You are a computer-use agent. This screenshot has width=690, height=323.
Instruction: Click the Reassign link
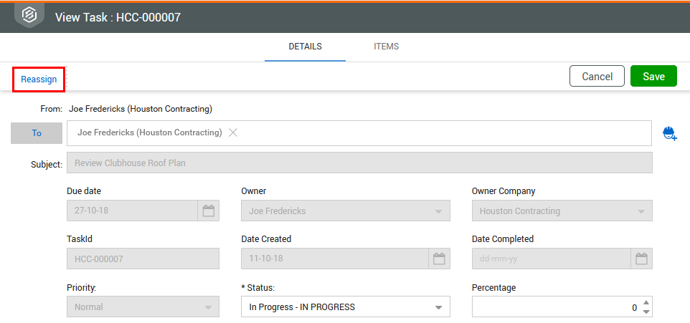pos(39,79)
